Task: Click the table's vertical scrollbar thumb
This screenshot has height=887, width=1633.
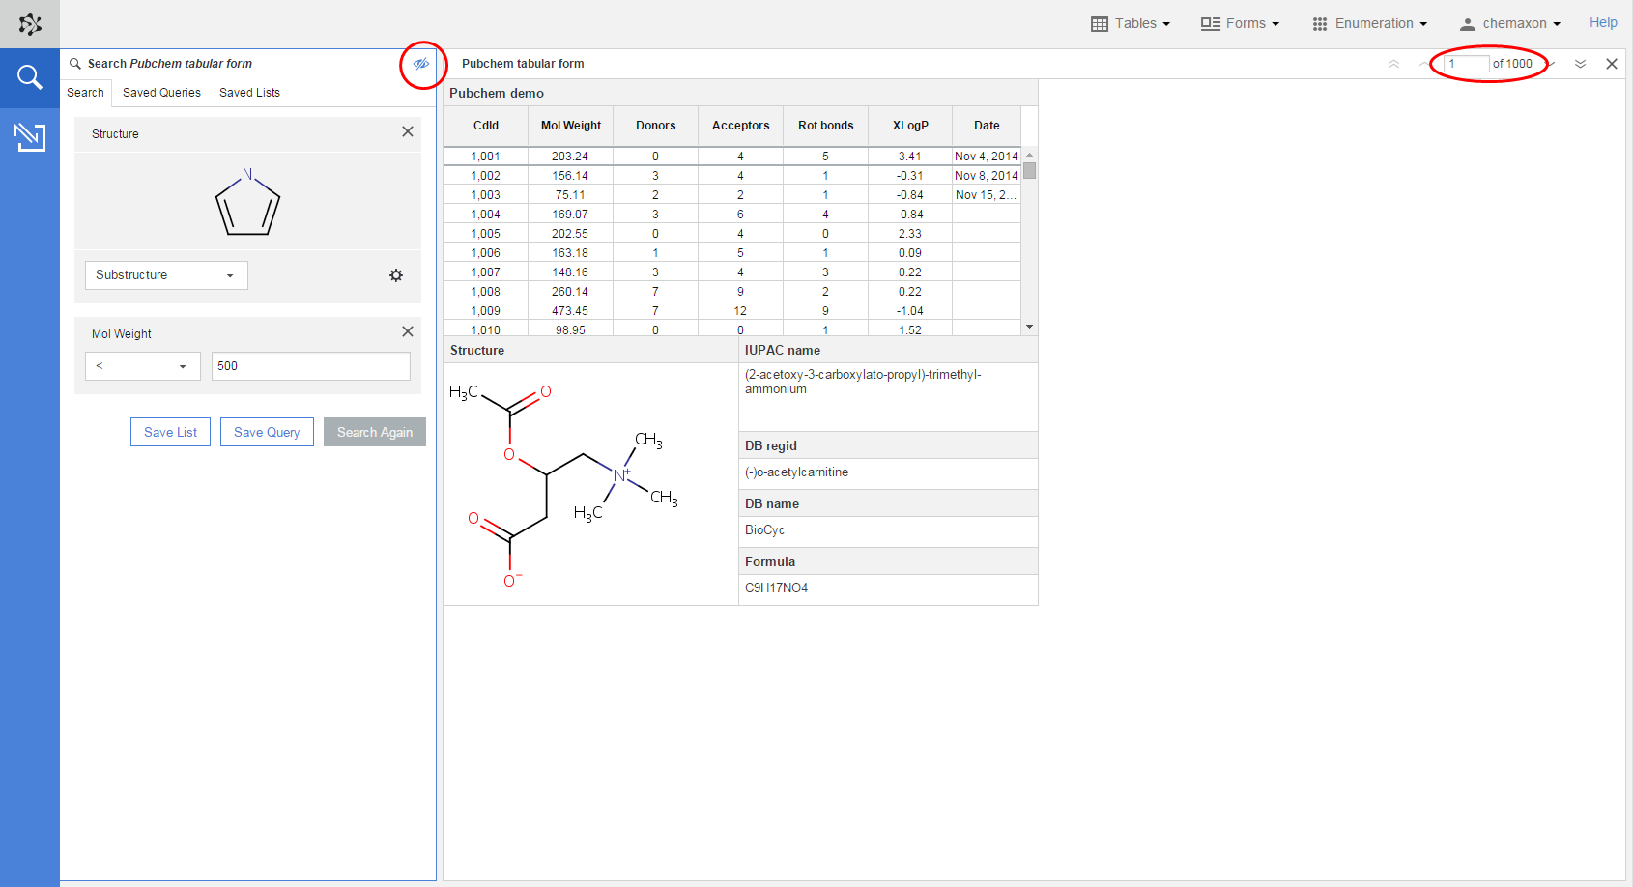Action: [x=1030, y=171]
